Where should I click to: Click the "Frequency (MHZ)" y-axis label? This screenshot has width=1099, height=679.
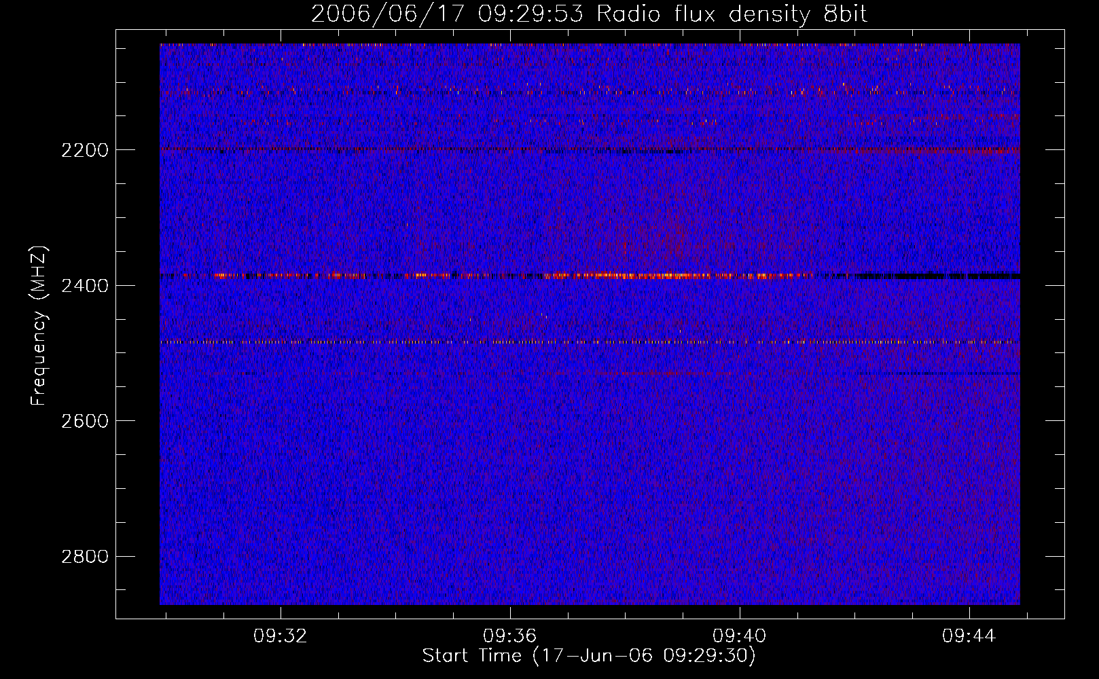[39, 326]
